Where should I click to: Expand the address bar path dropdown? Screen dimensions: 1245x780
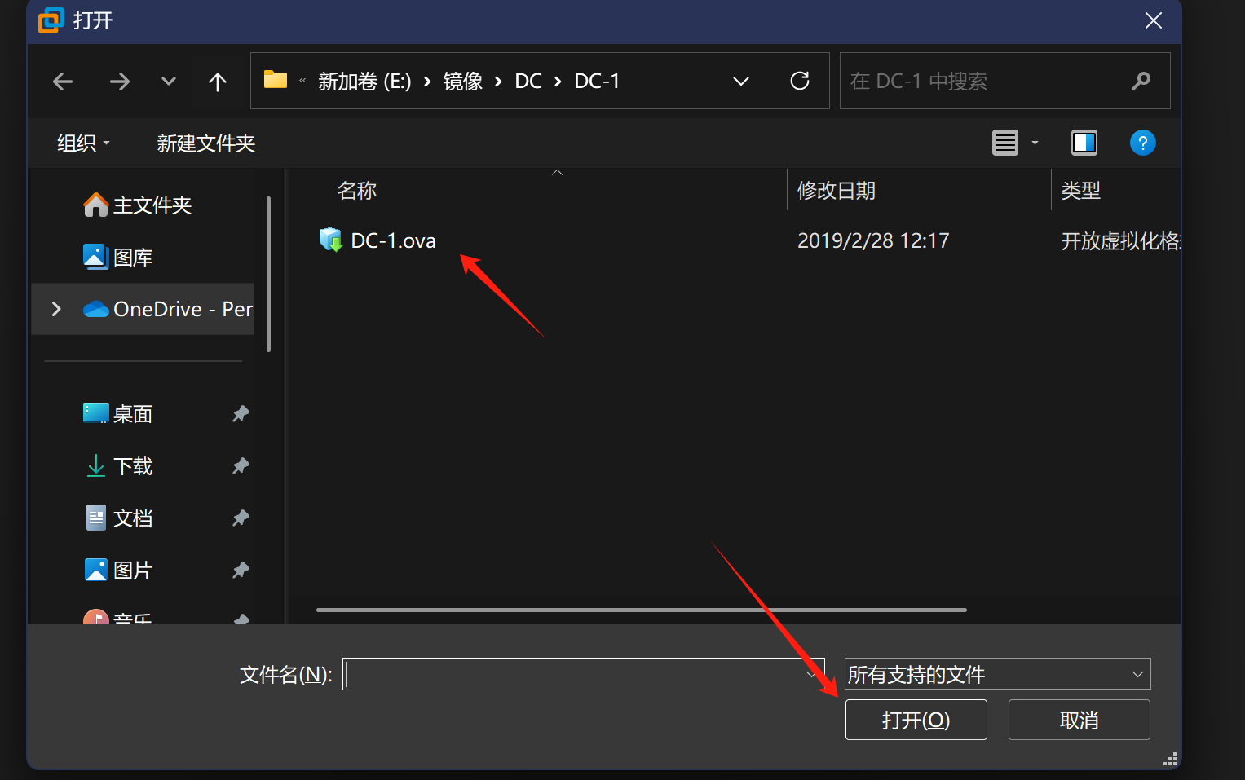click(740, 81)
